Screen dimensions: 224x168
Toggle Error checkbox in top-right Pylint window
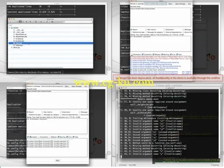click(x=171, y=55)
